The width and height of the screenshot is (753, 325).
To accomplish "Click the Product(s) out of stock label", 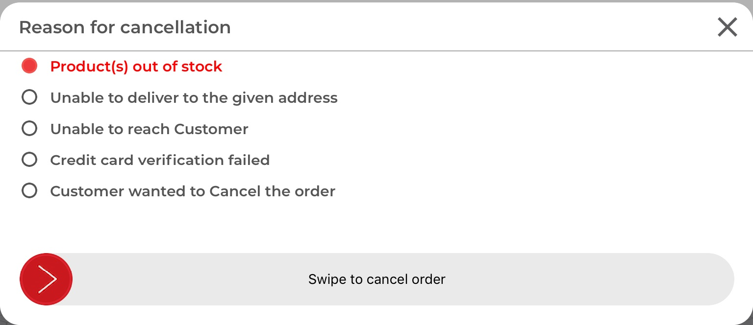I will pyautogui.click(x=136, y=67).
